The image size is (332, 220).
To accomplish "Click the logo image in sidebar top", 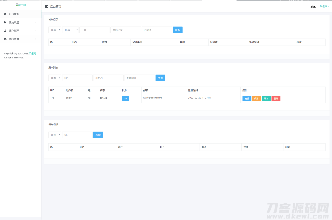I will tap(21, 5).
